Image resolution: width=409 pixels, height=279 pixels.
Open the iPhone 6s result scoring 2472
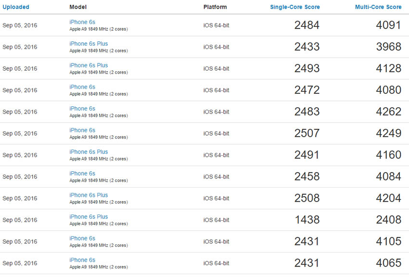coord(82,87)
